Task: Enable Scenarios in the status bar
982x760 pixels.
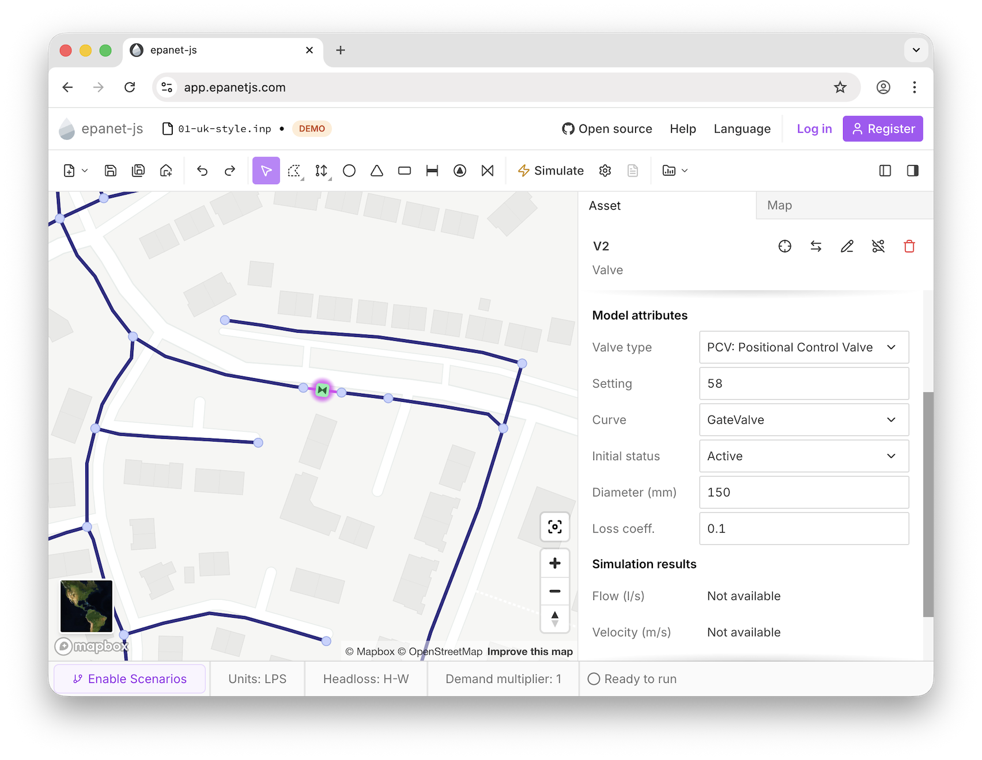Action: click(130, 679)
